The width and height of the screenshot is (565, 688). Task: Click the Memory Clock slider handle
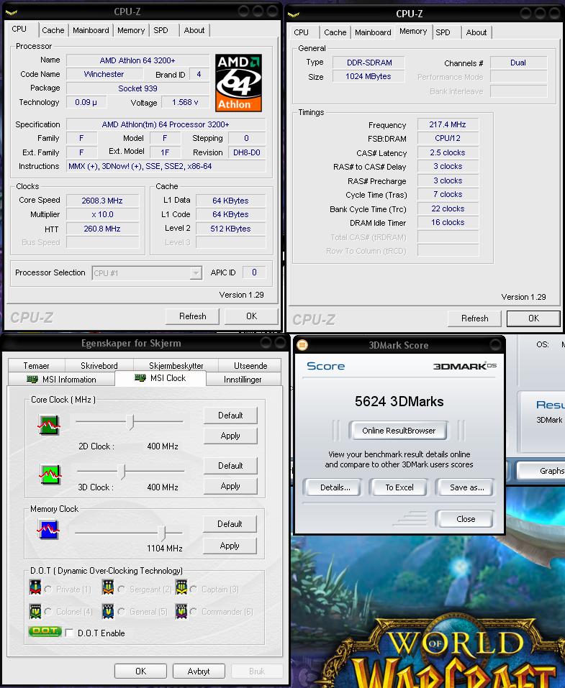[162, 533]
